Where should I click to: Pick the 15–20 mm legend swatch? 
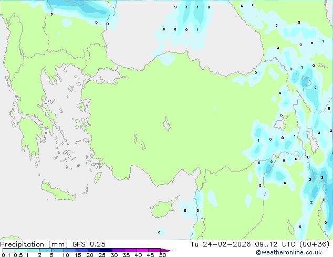(82, 250)
